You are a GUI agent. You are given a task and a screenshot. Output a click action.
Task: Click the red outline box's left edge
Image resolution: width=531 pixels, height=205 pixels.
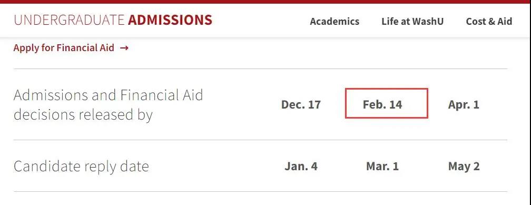click(346, 103)
